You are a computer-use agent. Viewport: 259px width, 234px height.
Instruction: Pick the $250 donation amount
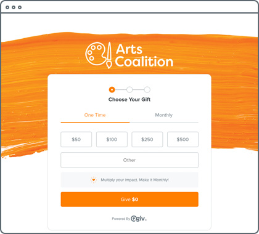point(147,139)
